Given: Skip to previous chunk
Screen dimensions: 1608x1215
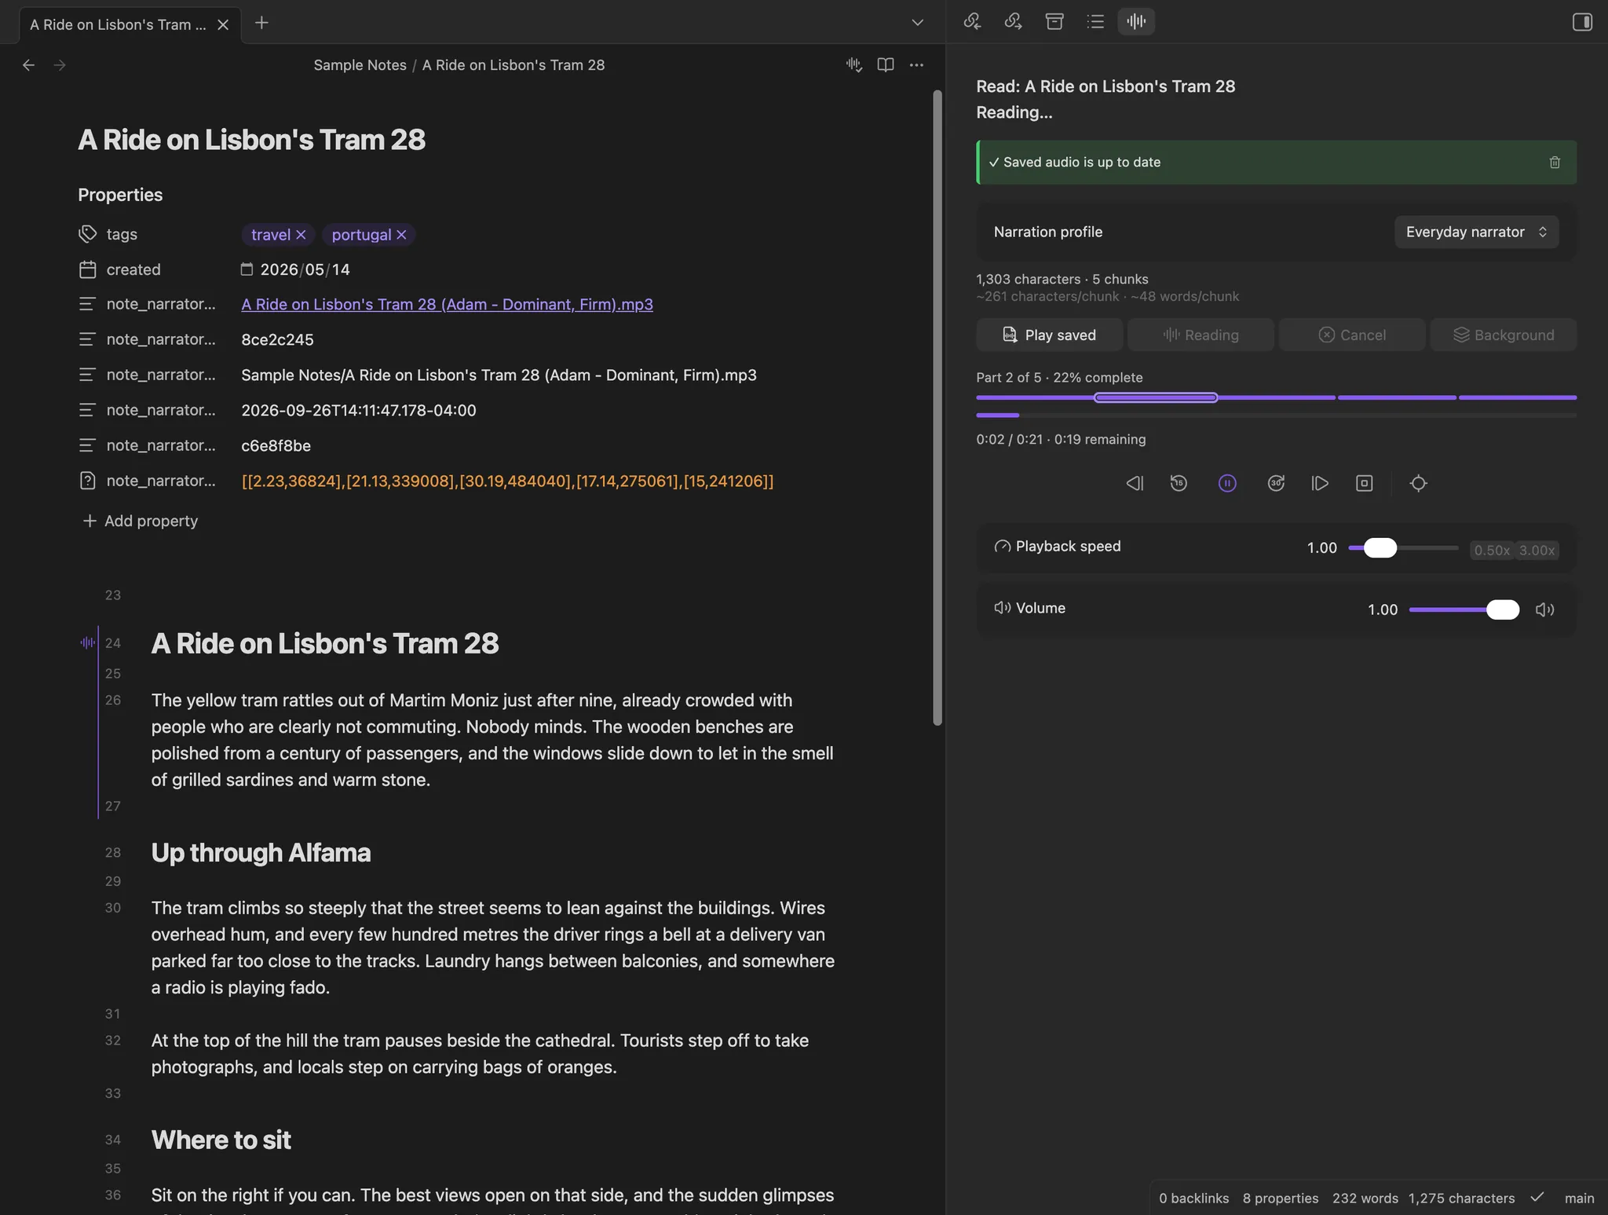Looking at the screenshot, I should [x=1135, y=484].
